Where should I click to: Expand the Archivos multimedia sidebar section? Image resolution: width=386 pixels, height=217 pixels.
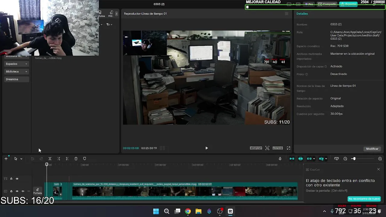click(17, 56)
